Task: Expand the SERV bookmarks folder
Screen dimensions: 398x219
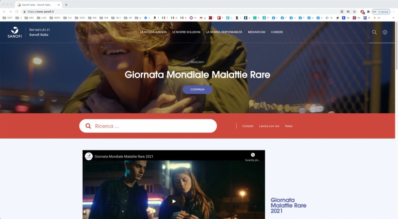Action: point(55,18)
